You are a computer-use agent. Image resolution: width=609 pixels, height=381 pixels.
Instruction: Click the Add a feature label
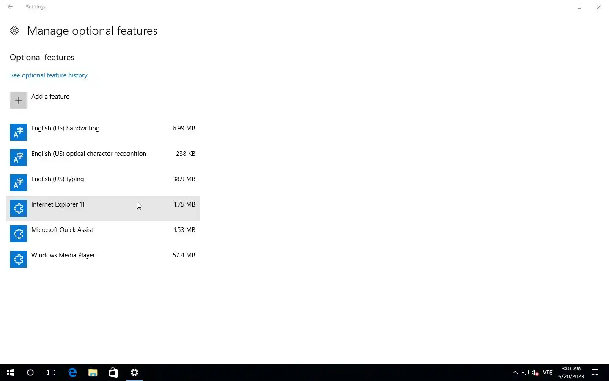click(50, 97)
